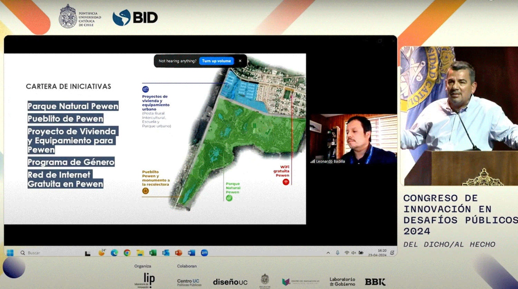Viewport: 518px width, 289px height.
Task: Click the CARTERA DE INICIATIVAS heading
Action: (68, 86)
